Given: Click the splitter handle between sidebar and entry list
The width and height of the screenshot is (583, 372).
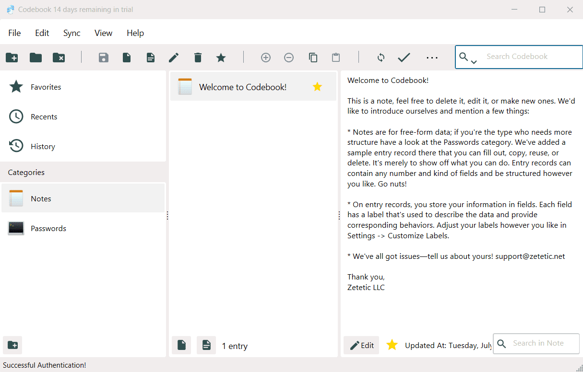Looking at the screenshot, I should tap(167, 216).
